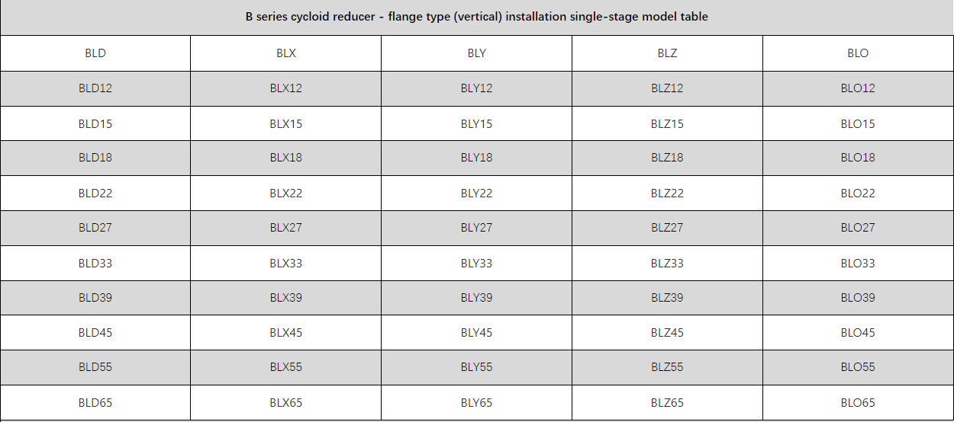Click the BLZ22 model entry
This screenshot has width=954, height=422.
point(667,193)
